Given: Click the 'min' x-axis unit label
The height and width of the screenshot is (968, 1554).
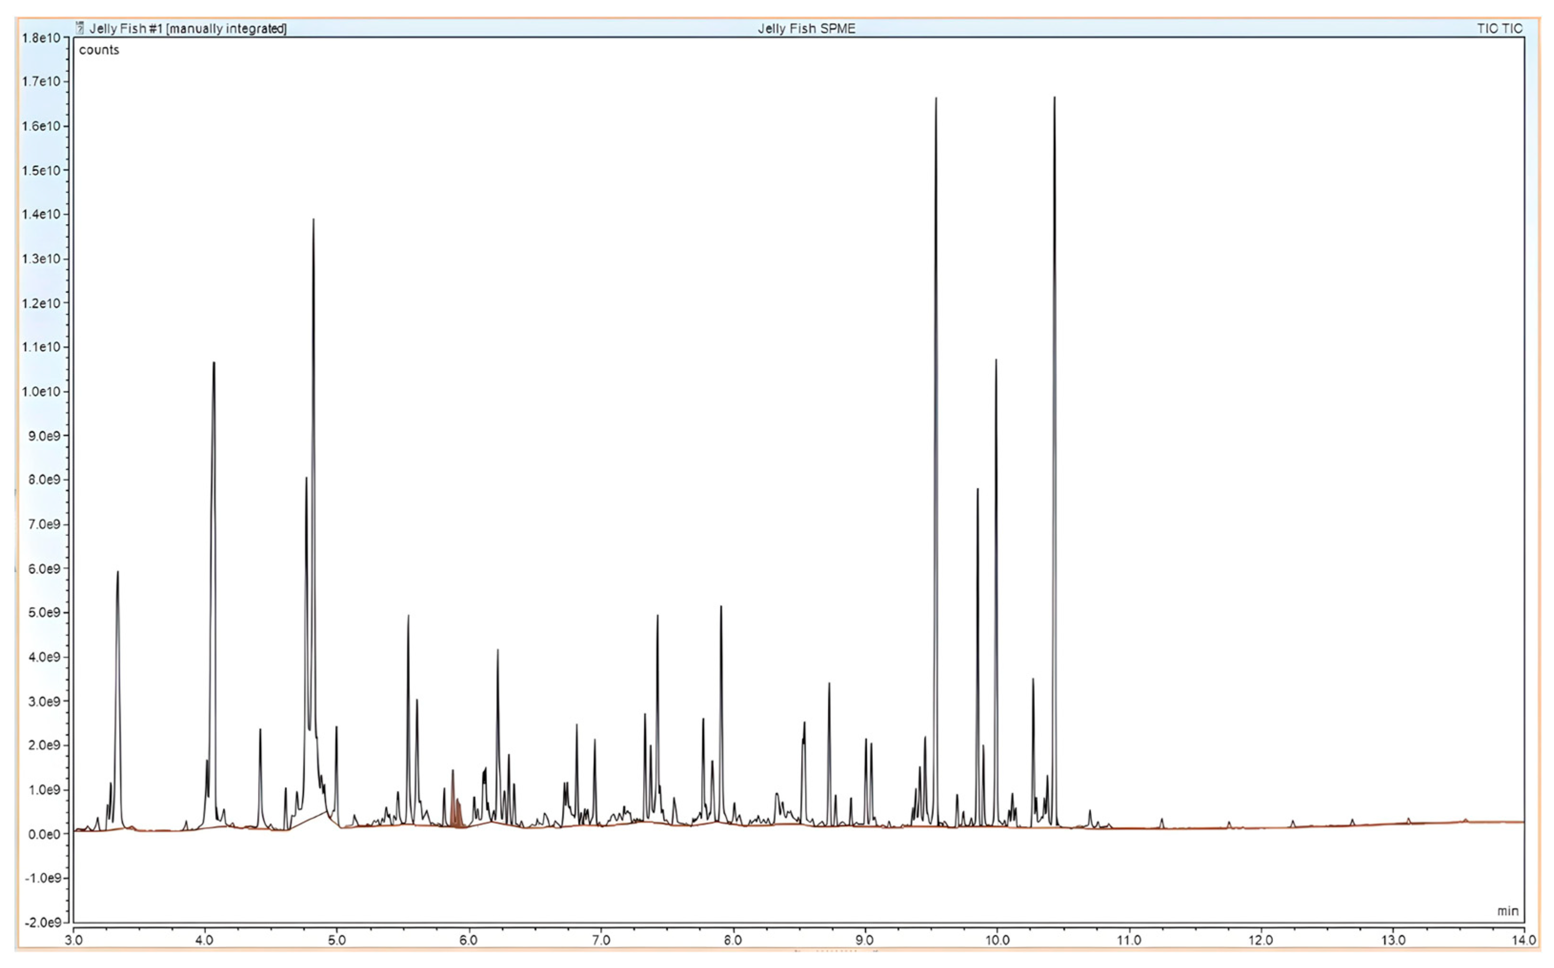Looking at the screenshot, I should (x=1507, y=910).
